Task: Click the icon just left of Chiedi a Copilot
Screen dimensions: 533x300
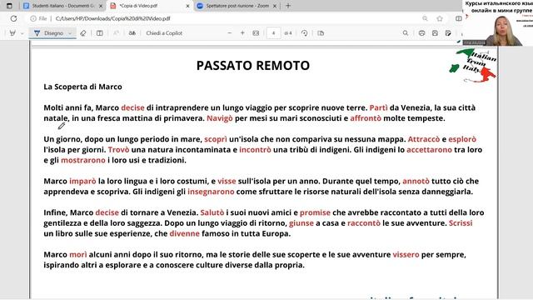Action: [x=132, y=33]
